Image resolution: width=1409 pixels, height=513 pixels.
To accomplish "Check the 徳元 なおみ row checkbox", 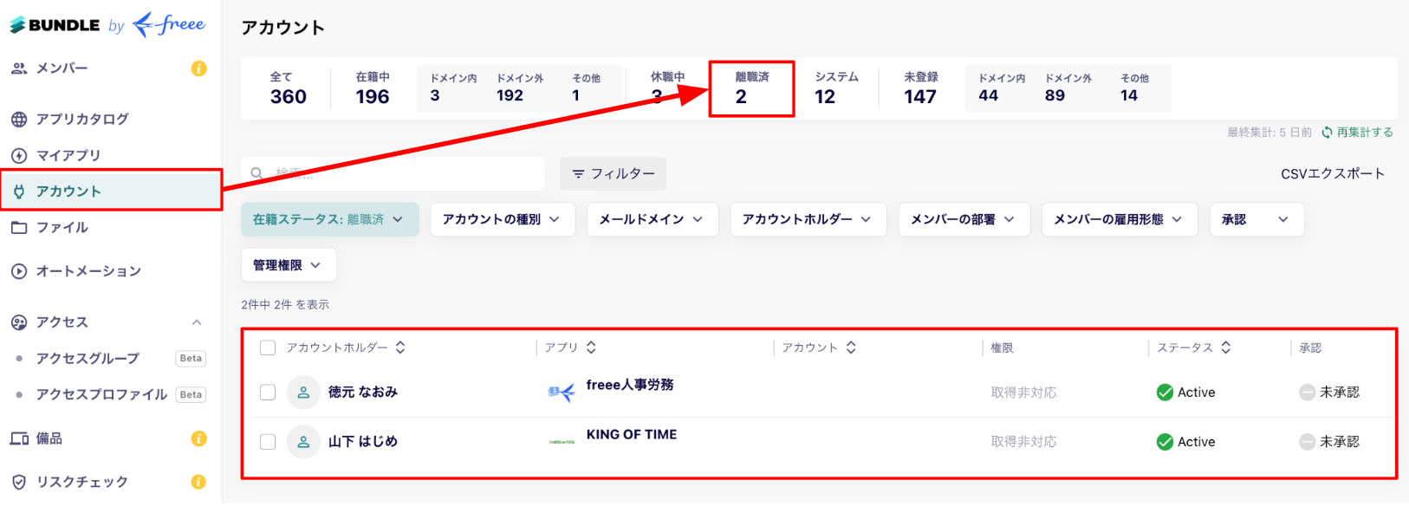I will 268,393.
